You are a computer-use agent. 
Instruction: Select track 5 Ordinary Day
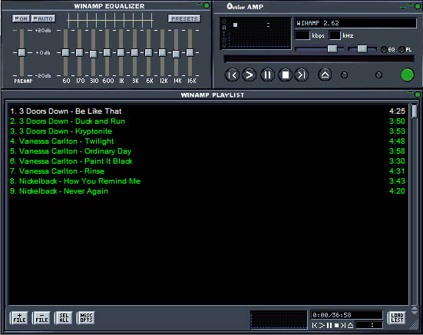(208, 151)
